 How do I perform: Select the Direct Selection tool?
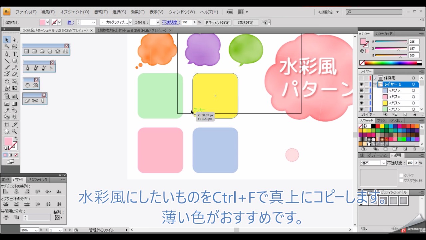pos(14,40)
